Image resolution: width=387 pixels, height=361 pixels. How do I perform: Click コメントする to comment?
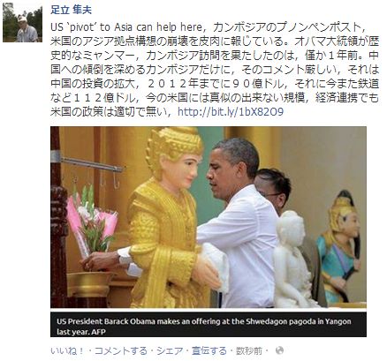(121, 350)
